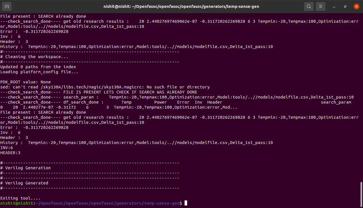Select the PDK_ROOT value line
Image resolution: width=363 pixels, height=208 pixels.
pos(25,82)
